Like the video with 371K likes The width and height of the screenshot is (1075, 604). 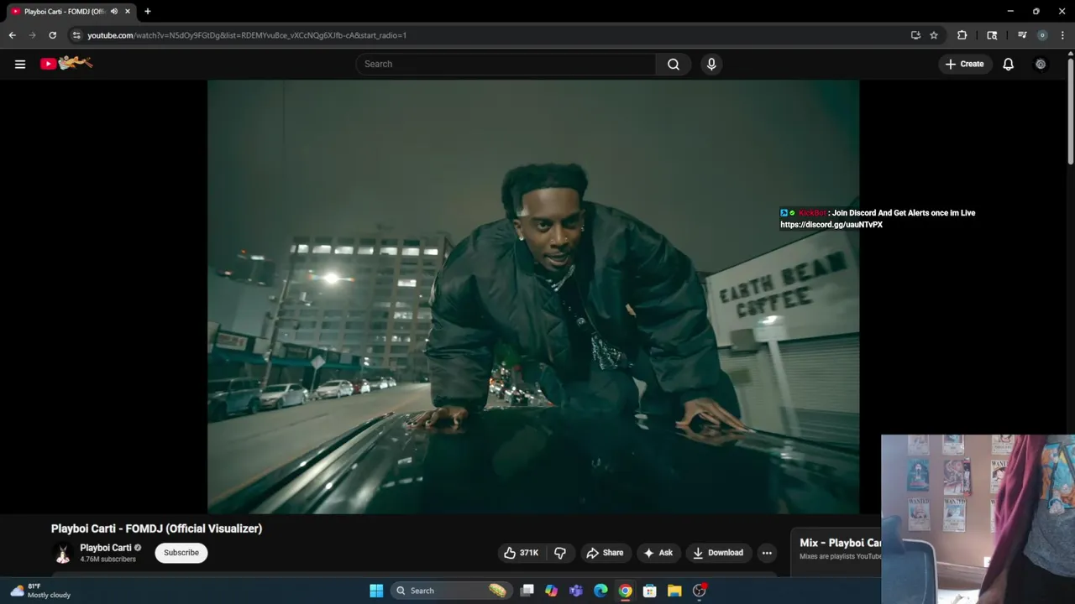click(x=522, y=553)
